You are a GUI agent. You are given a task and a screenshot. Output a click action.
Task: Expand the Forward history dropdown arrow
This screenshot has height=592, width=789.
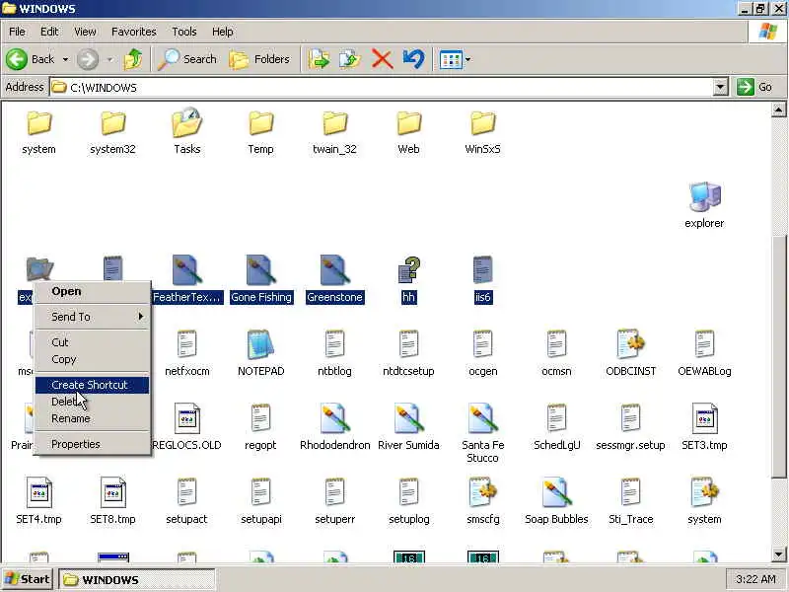tap(109, 59)
